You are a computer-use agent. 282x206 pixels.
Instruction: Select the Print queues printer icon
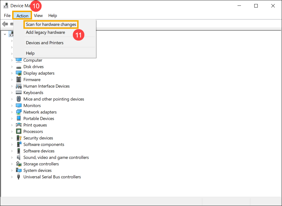[19, 125]
